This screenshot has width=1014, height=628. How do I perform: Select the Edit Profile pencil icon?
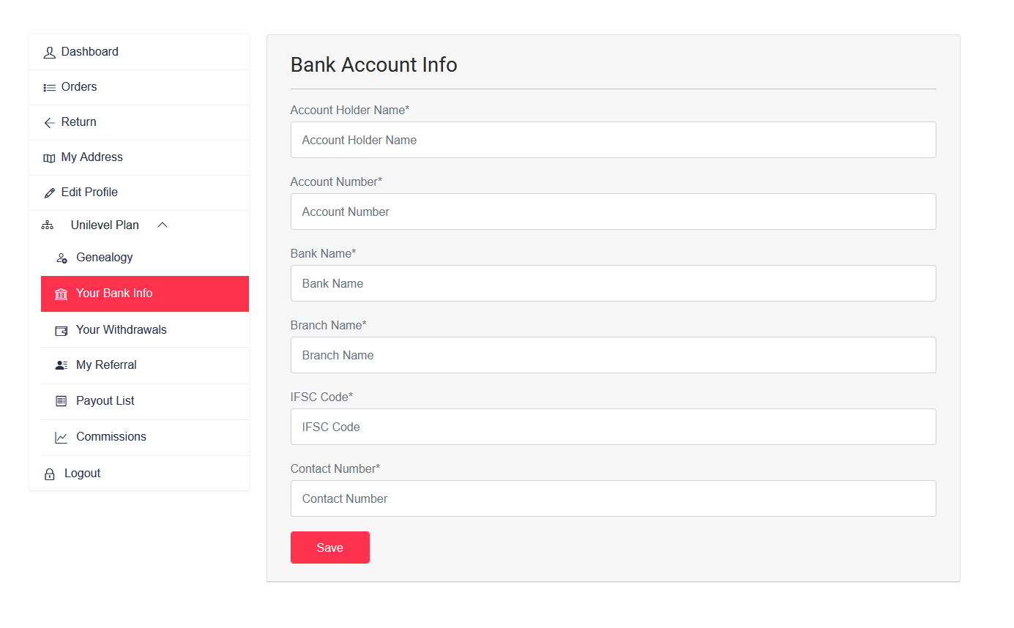(x=50, y=192)
